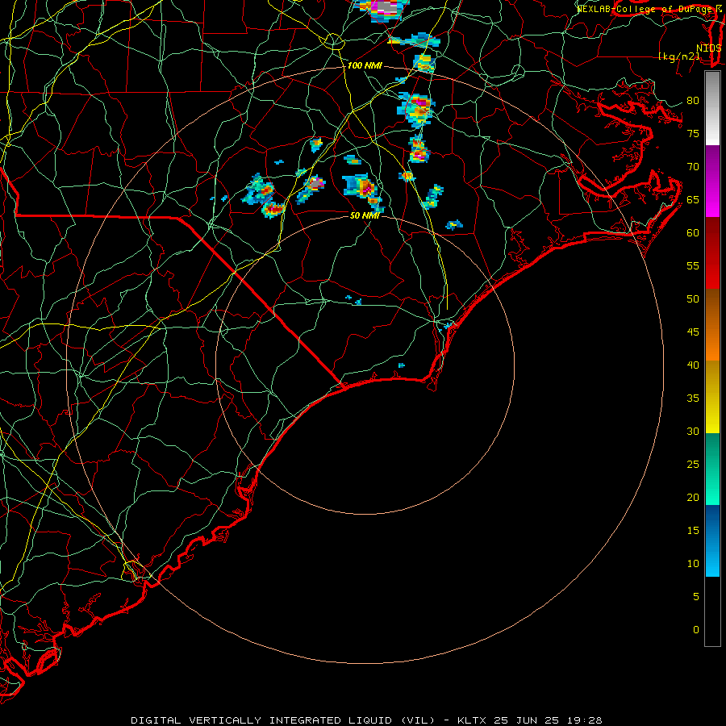Viewport: 726px width, 726px height.
Task: Click the legend value '0'
Action: (696, 630)
